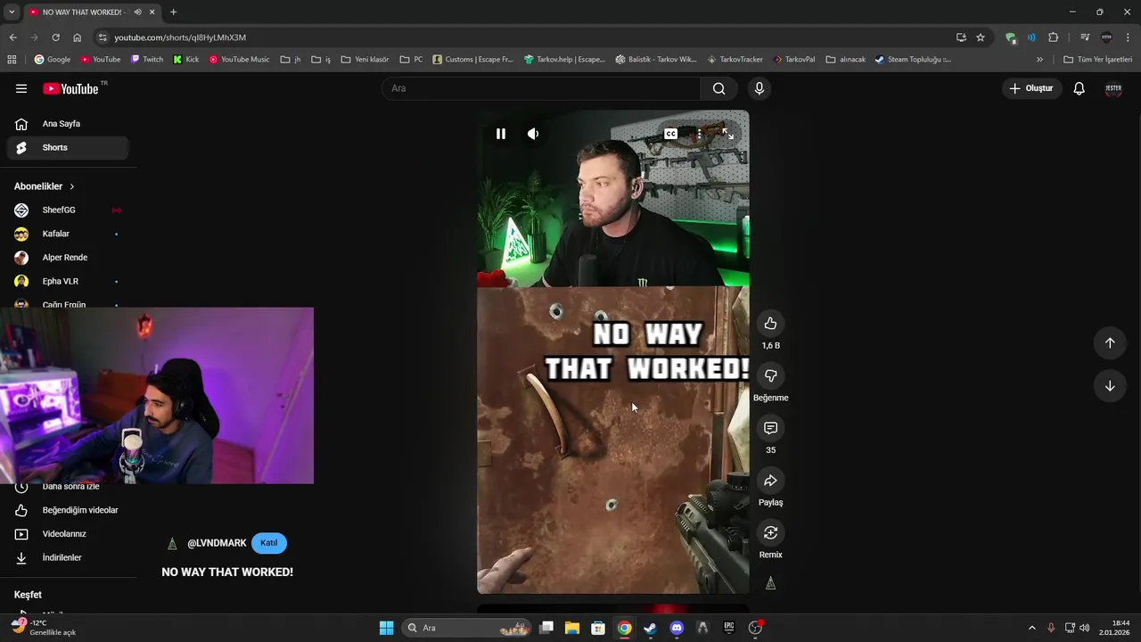The image size is (1141, 642).
Task: Click the address bar URL
Action: 180,37
